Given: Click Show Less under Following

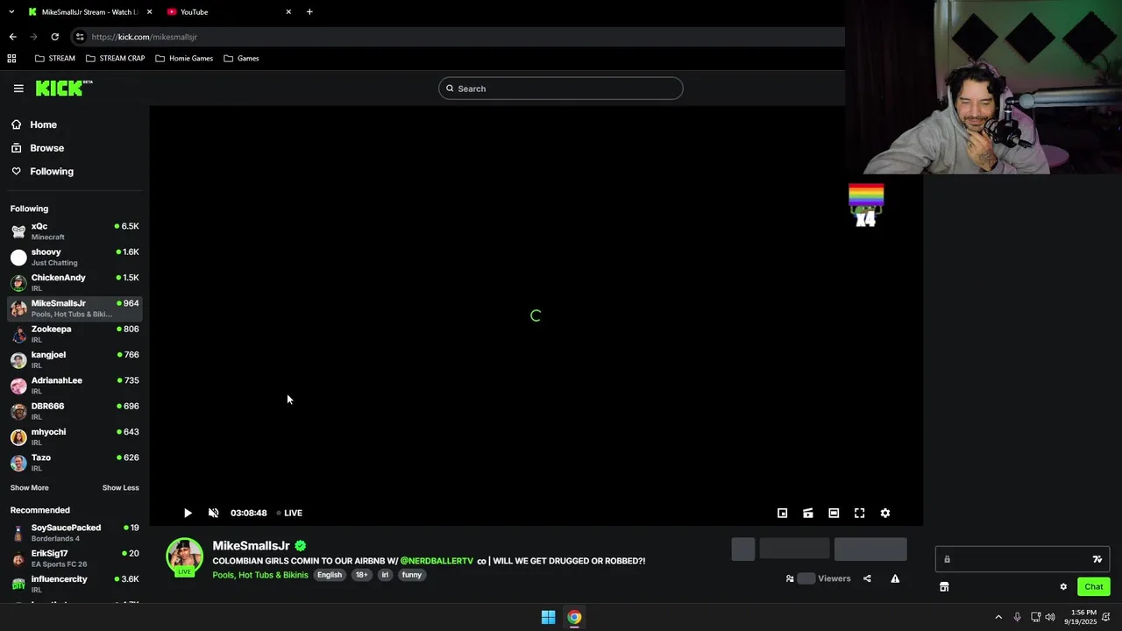Looking at the screenshot, I should pos(120,488).
